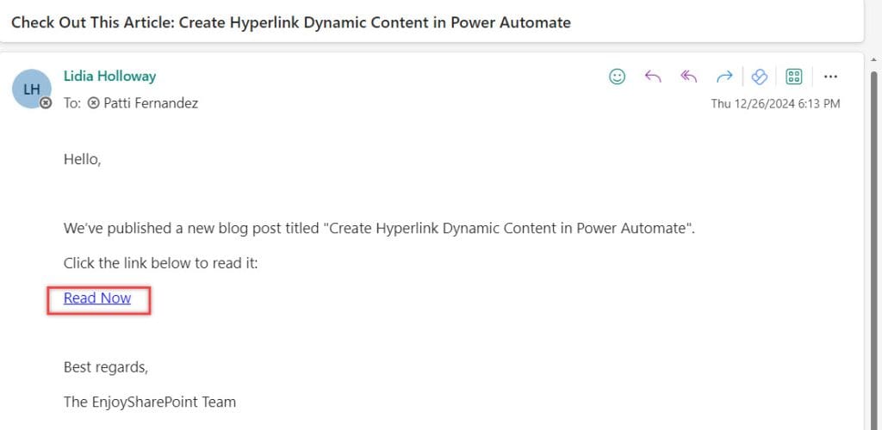882x430 pixels.
Task: Click the Thu 12/26/2024 6:13 PM timestamp
Action: (776, 104)
